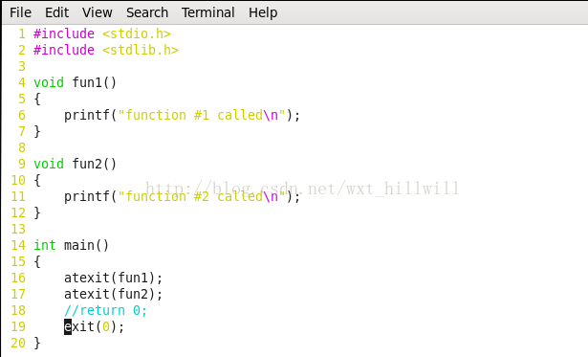Open the View menu
The height and width of the screenshot is (357, 588).
click(98, 12)
